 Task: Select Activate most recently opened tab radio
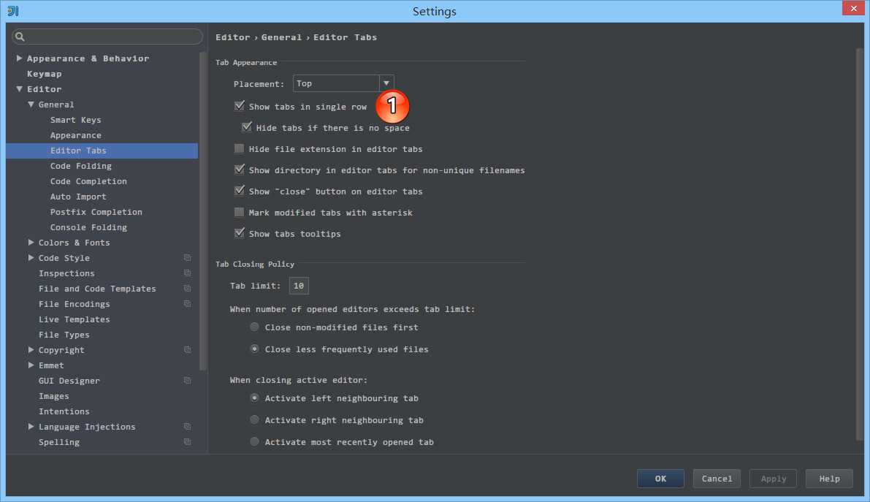coord(254,441)
